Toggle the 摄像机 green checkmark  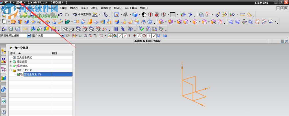coord(14,66)
